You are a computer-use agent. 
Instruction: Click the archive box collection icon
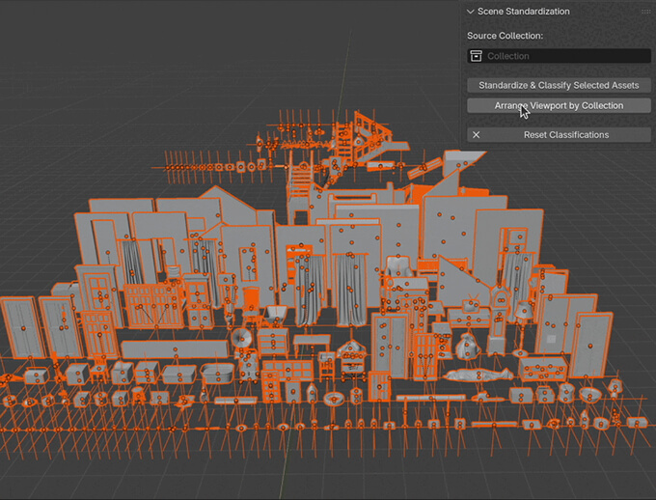[x=476, y=56]
